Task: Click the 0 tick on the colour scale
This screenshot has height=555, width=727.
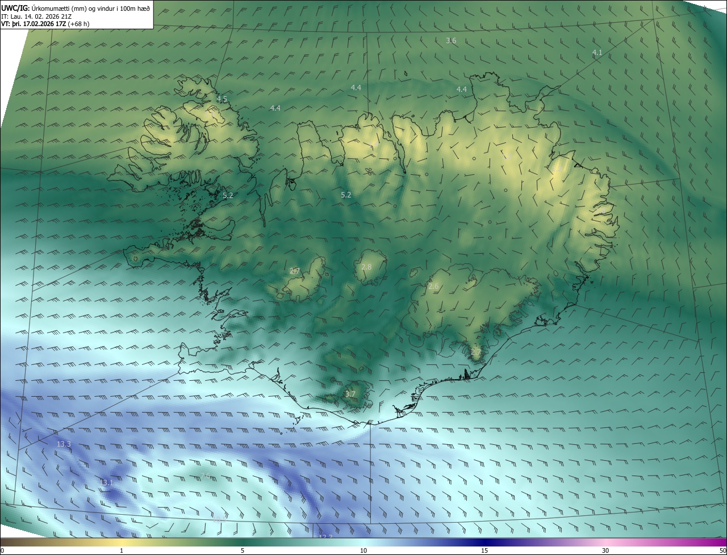Action: [x=2, y=550]
